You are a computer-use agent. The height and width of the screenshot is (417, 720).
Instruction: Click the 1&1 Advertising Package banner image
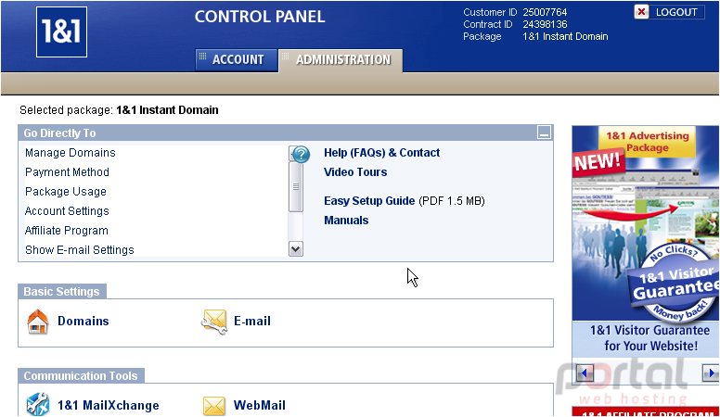[x=646, y=223]
